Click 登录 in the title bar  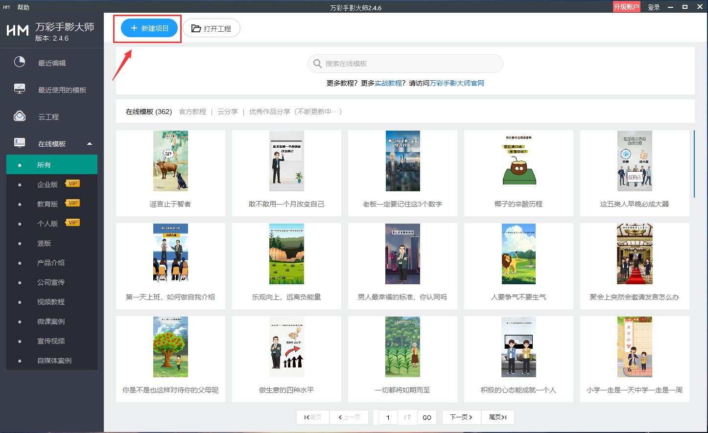(654, 7)
